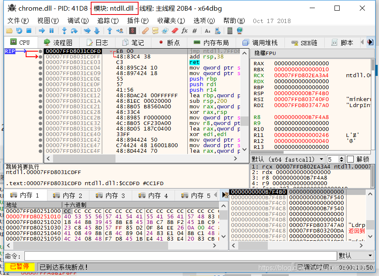Toggle breakpoint dot at 00007FFD8031CE10
The height and width of the screenshot is (276, 379).
point(40,90)
